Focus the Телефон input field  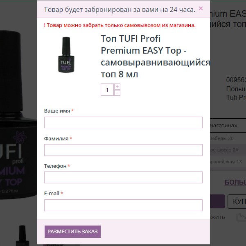pyautogui.click(x=123, y=177)
